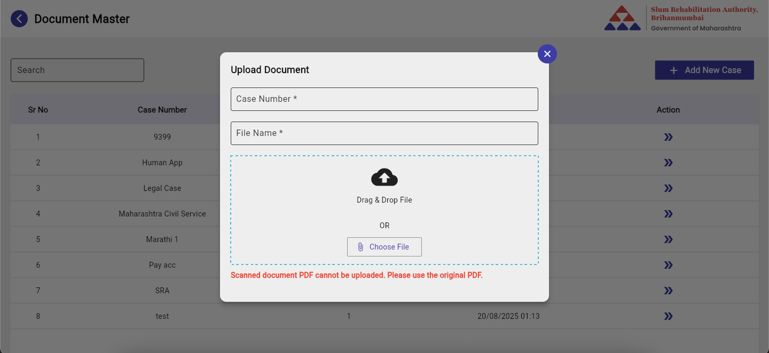
Task: Click the Document Master heading
Action: [x=82, y=19]
